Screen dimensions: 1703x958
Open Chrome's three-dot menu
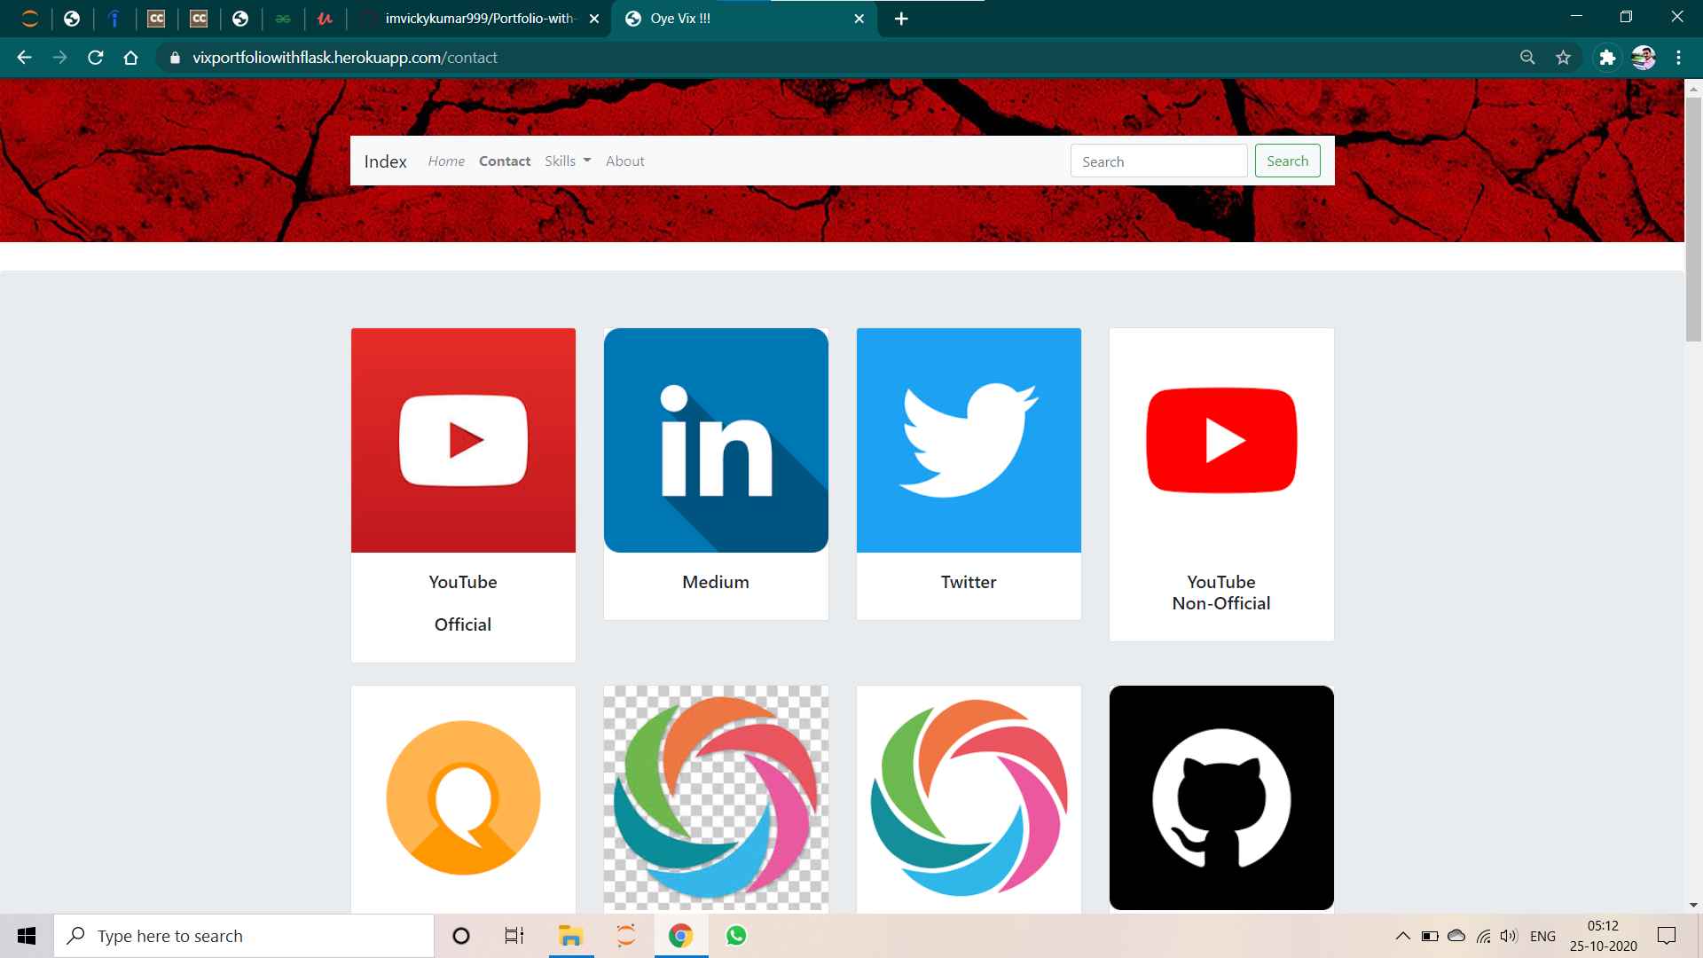[x=1678, y=58]
